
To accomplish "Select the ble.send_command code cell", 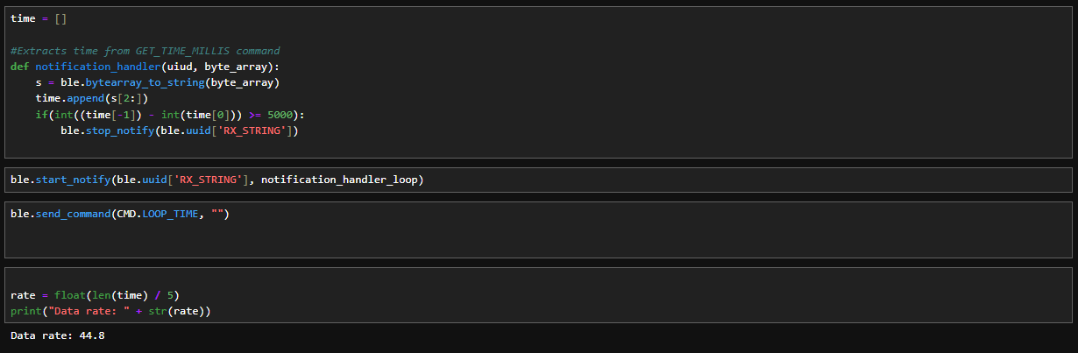I will (x=539, y=229).
